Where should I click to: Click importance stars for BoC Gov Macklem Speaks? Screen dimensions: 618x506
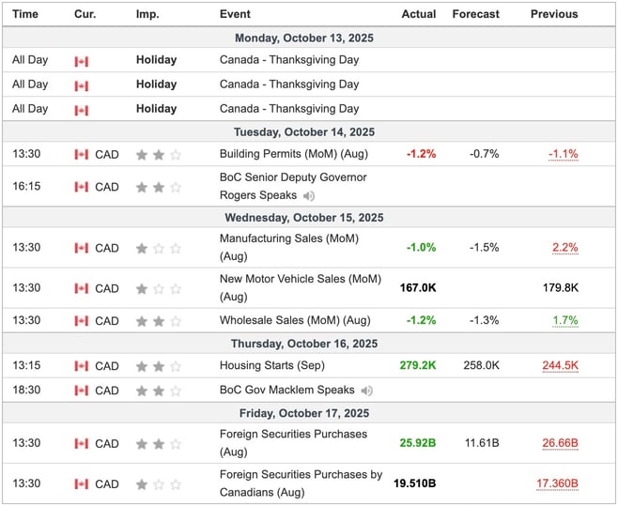click(x=158, y=391)
